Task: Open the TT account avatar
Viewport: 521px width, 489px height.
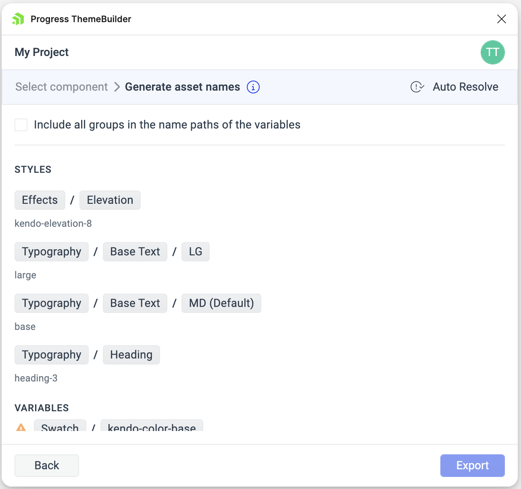Action: 492,52
